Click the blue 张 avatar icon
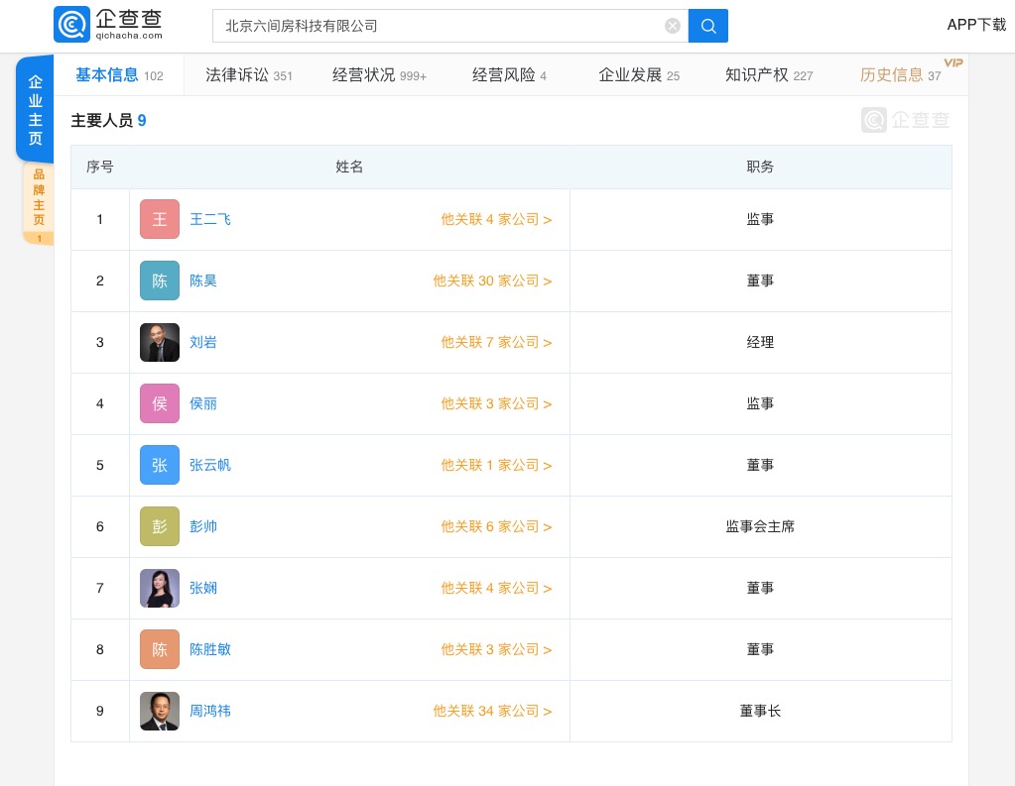The image size is (1015, 786). (160, 465)
